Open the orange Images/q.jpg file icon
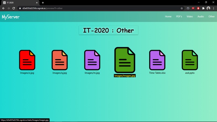 [x=60, y=60]
